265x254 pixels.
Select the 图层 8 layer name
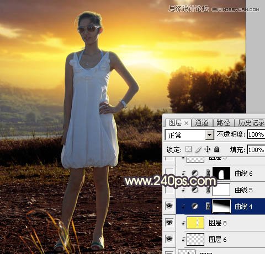[218, 223]
